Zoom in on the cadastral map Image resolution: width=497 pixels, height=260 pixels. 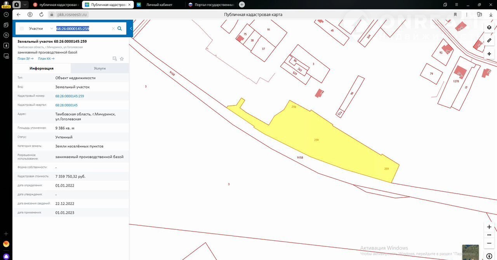click(x=489, y=227)
